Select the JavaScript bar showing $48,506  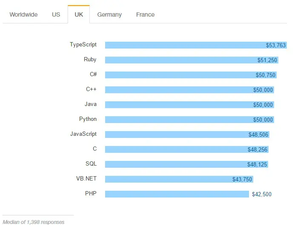pyautogui.click(x=187, y=135)
